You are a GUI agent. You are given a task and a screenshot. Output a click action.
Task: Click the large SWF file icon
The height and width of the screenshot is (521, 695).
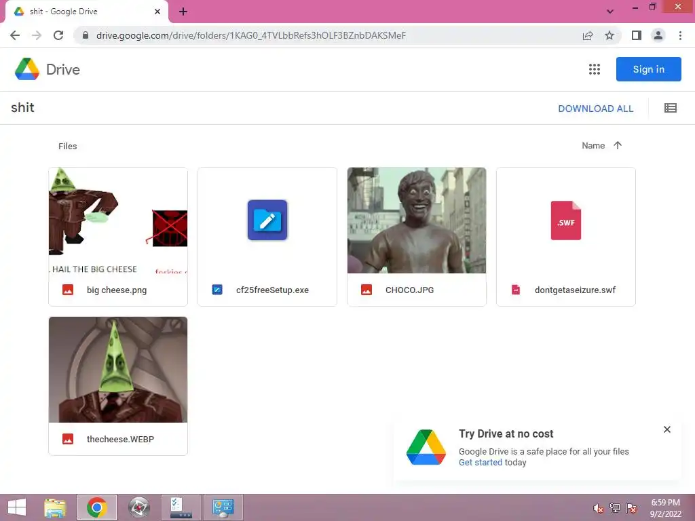tap(566, 220)
